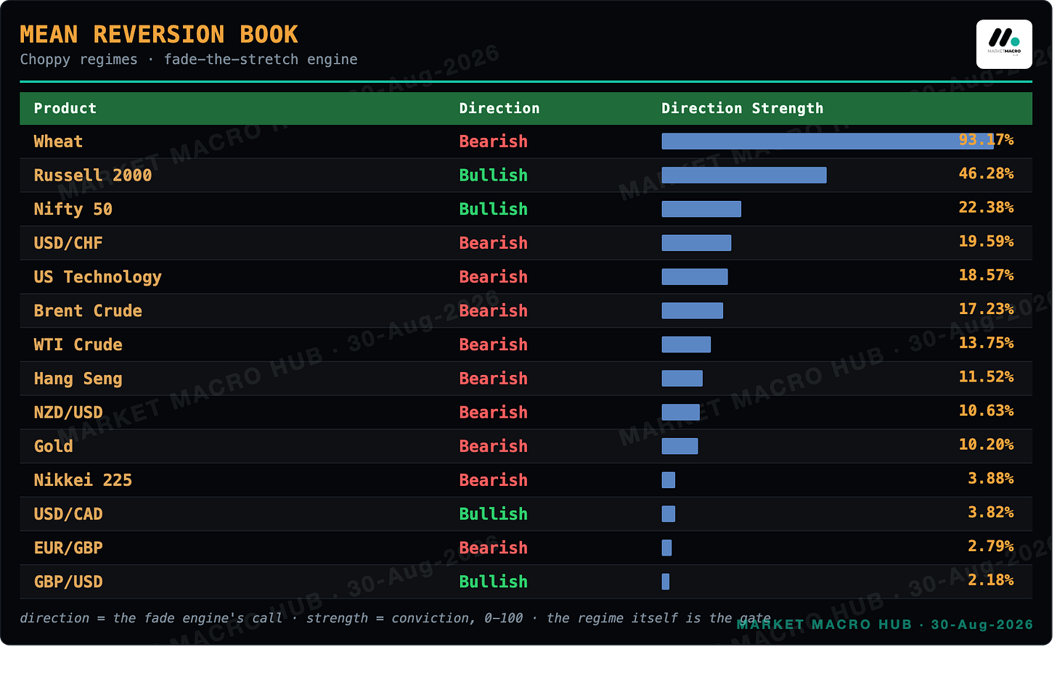Click Bullish direction for Russell 2000

[494, 176]
